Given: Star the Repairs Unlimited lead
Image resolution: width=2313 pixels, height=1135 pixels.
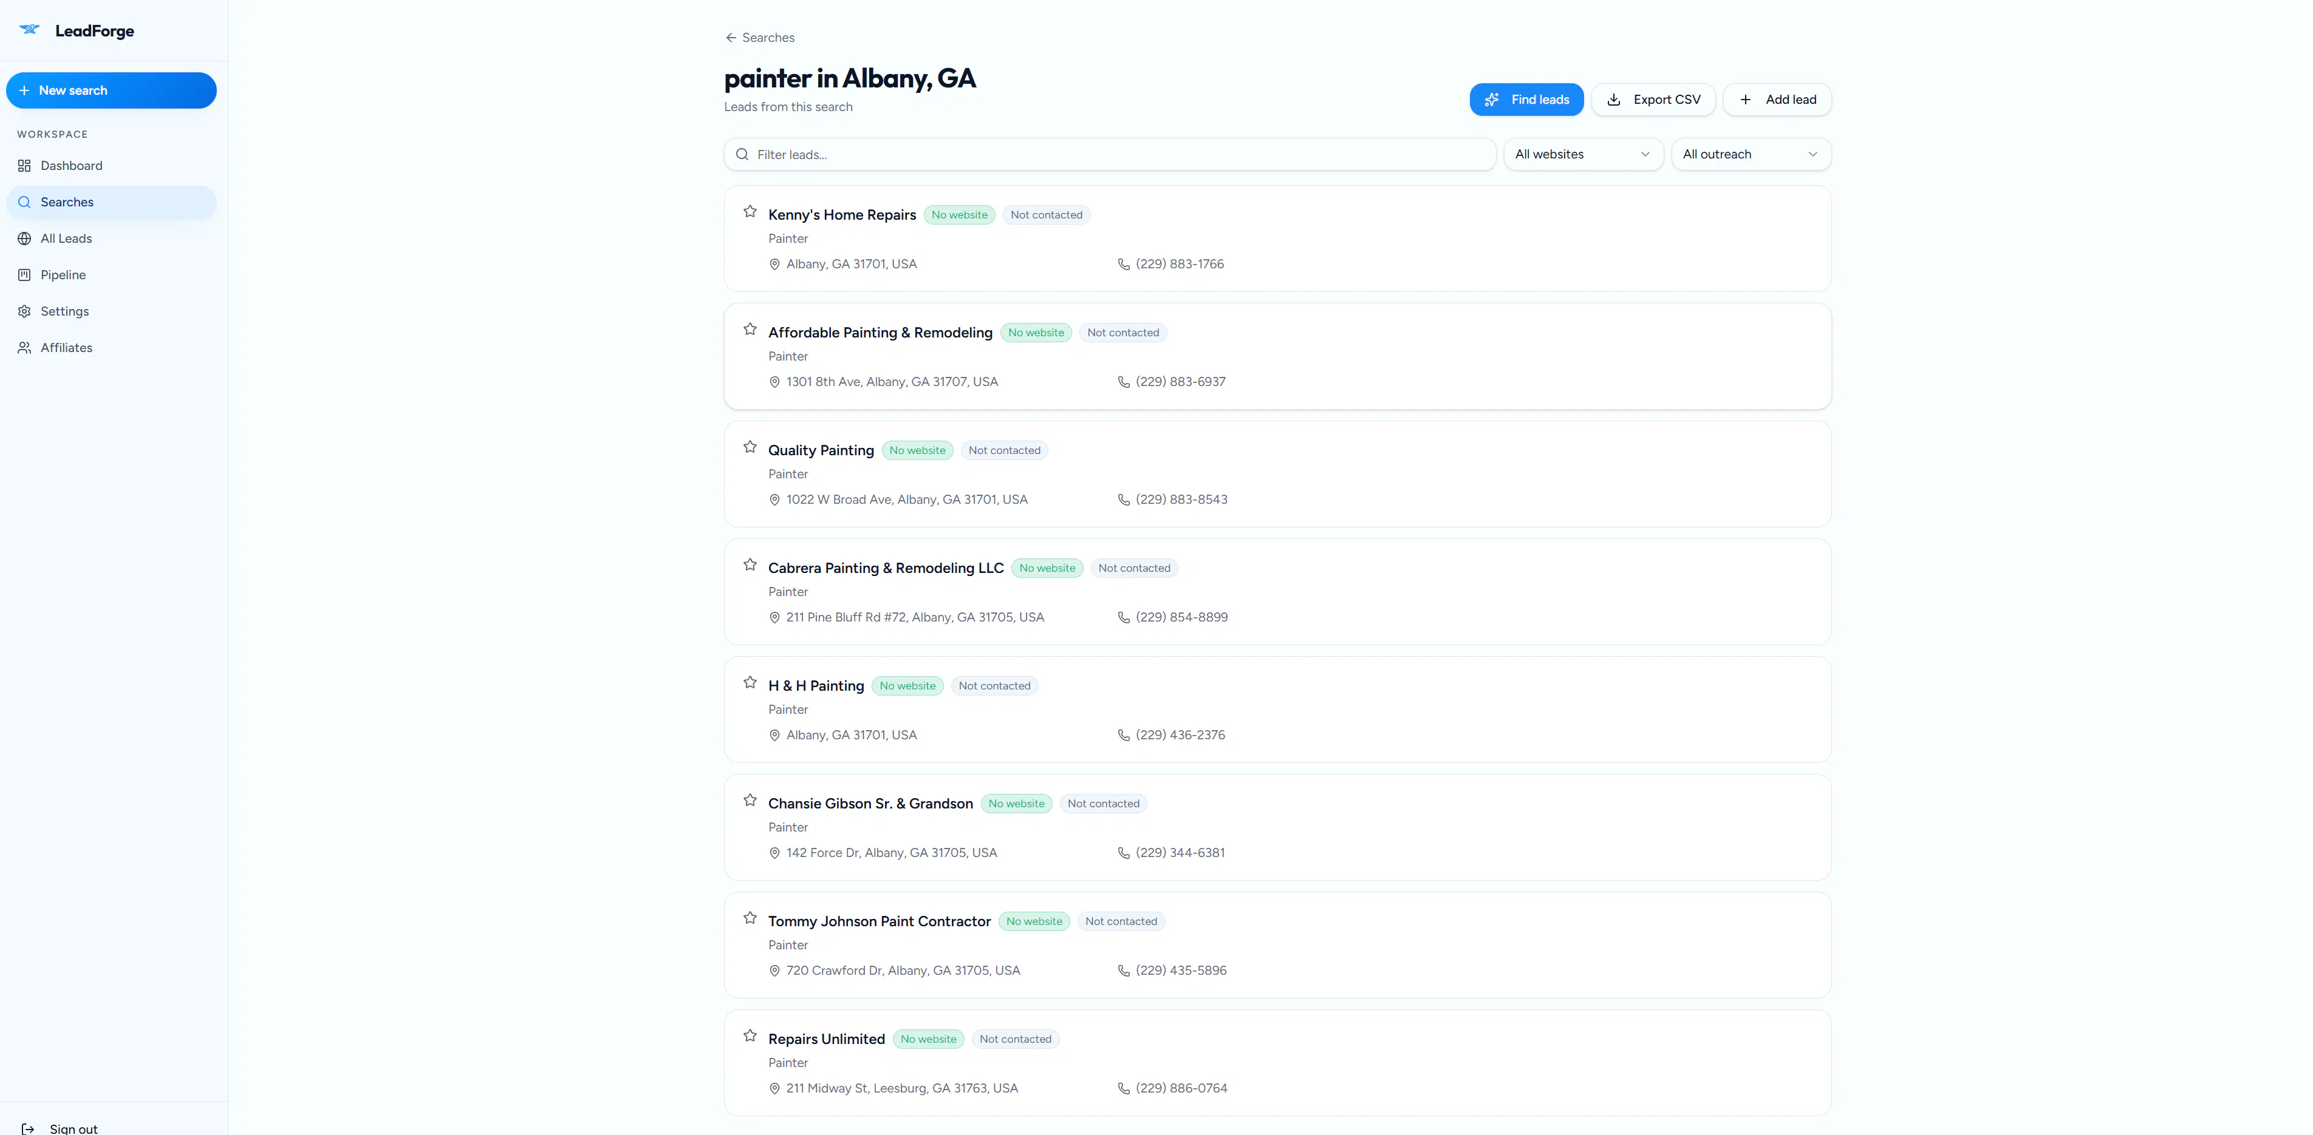Looking at the screenshot, I should coord(750,1035).
